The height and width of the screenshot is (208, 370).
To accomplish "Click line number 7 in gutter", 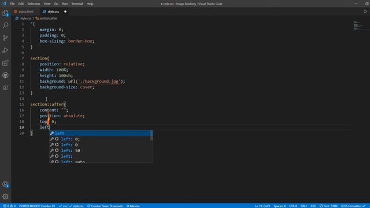I will [x=23, y=58].
